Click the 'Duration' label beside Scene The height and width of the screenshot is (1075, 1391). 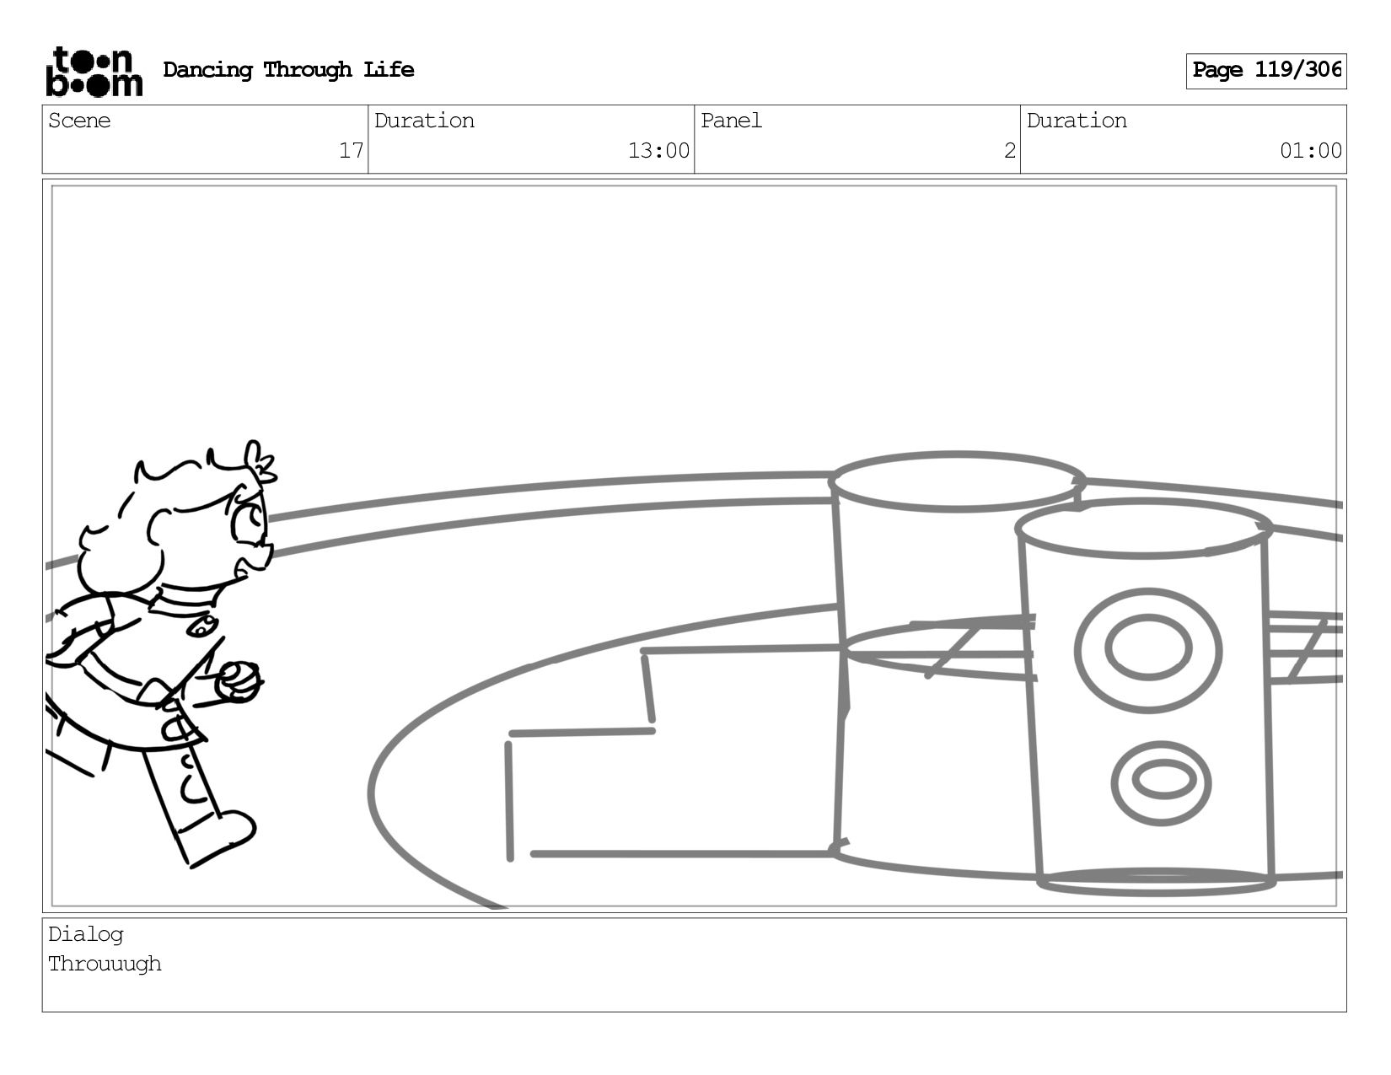click(424, 121)
